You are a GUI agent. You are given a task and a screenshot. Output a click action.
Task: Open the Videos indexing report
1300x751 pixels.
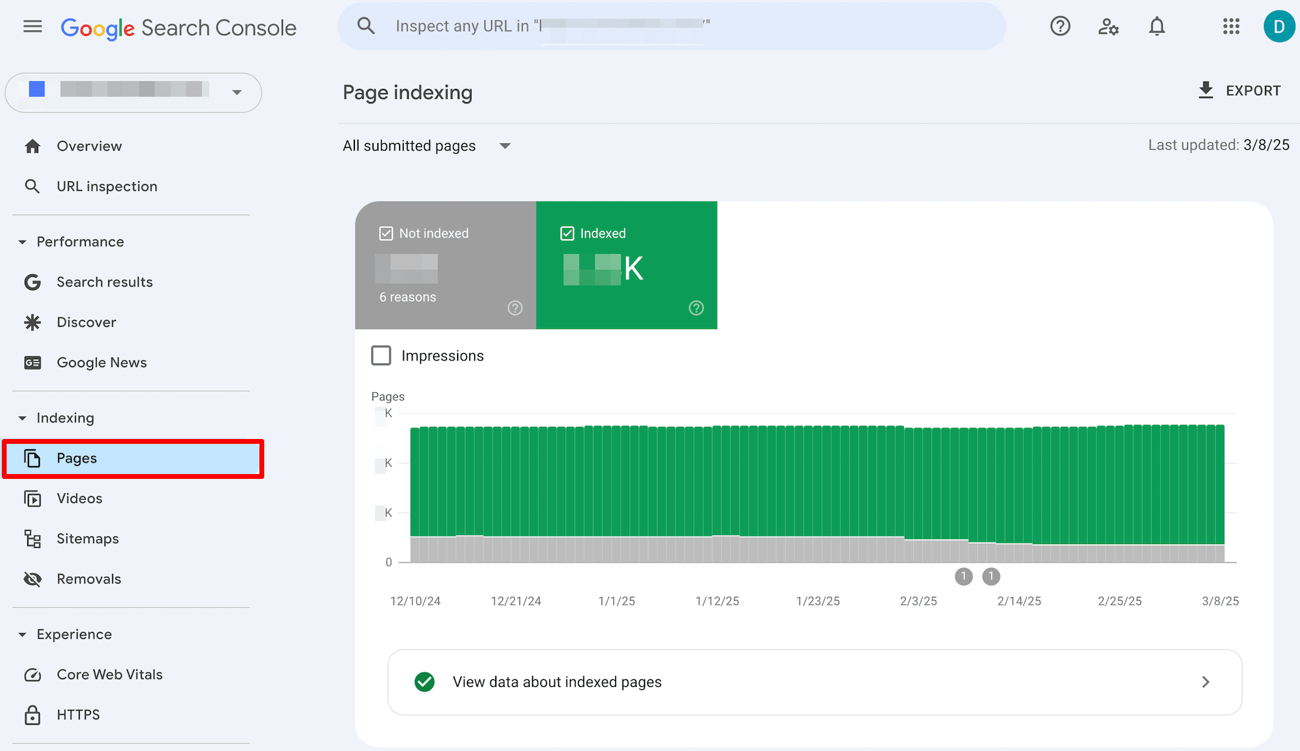coord(79,498)
